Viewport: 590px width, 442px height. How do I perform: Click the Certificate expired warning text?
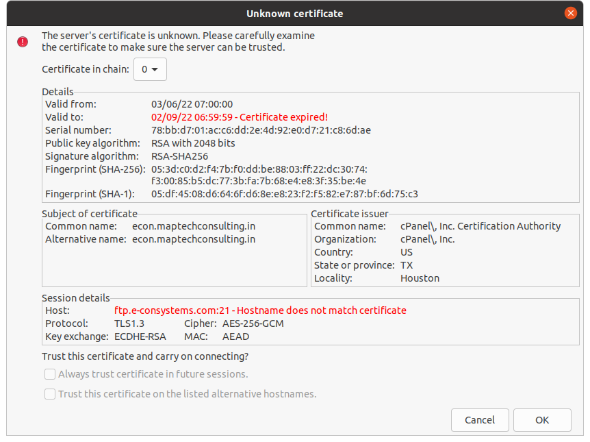[240, 117]
